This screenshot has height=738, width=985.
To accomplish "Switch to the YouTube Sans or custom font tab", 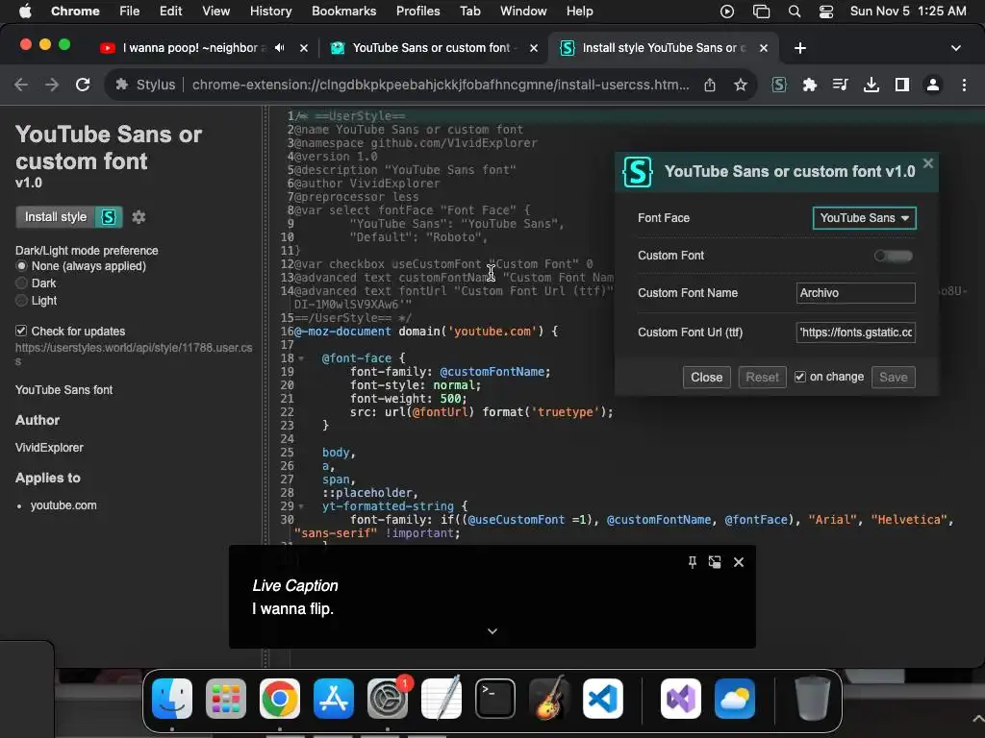I will [432, 48].
